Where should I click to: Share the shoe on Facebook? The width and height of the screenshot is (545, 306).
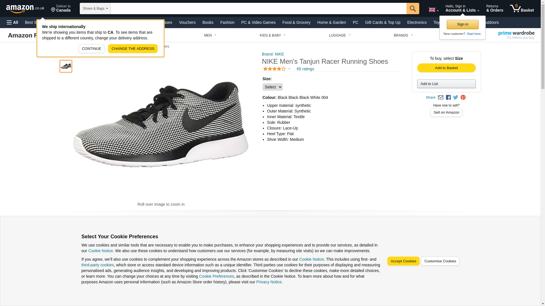coord(448,97)
